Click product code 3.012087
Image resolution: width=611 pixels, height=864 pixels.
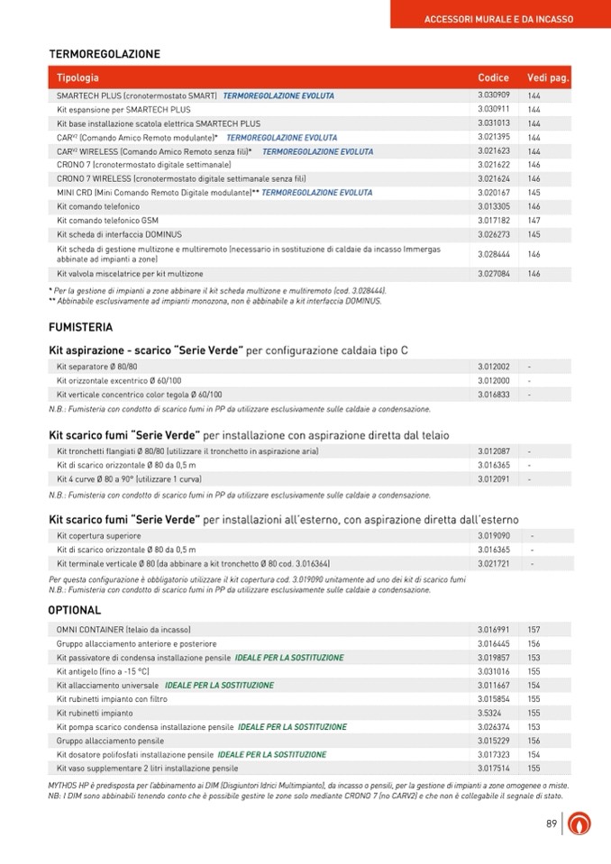494,450
